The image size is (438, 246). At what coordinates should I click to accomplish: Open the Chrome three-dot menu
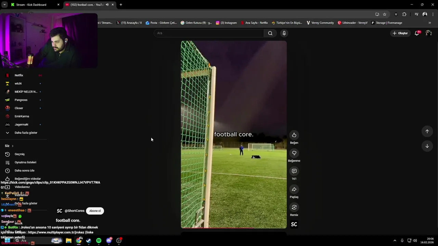pos(433,14)
